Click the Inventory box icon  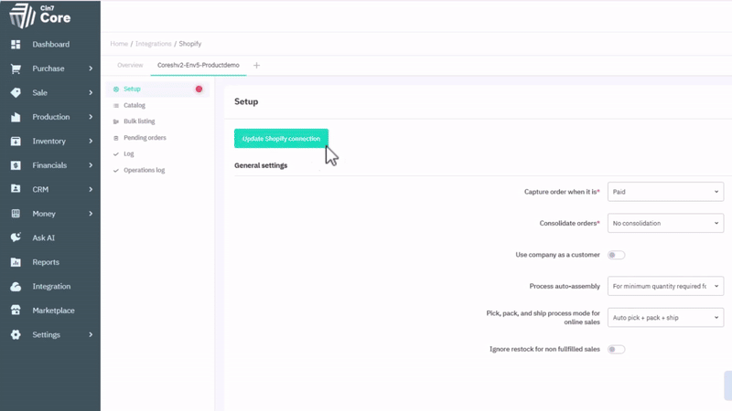click(16, 142)
